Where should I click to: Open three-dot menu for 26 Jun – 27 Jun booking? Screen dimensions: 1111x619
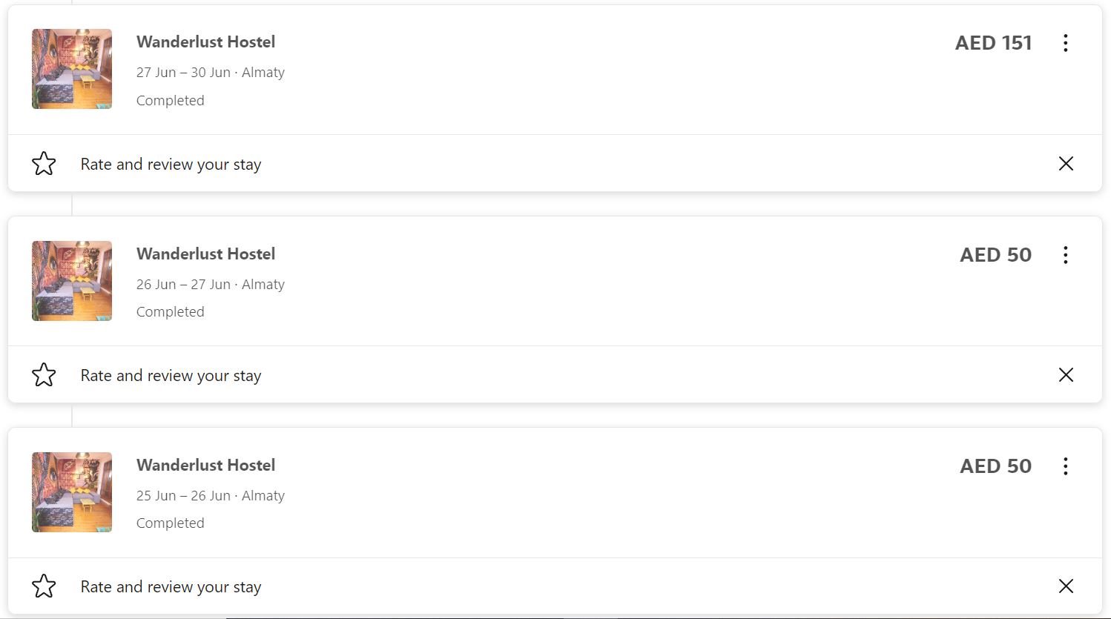point(1065,255)
